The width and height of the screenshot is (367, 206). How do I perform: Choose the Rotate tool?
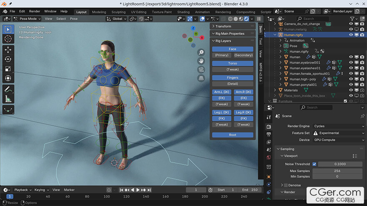tap(8, 60)
